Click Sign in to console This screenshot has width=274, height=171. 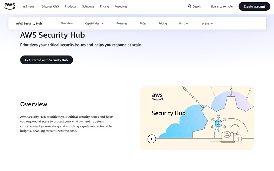(221, 6)
